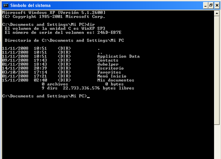Click the 'Menú Inicio' directory entry
Screen dimensions: 221x159
click(112, 76)
